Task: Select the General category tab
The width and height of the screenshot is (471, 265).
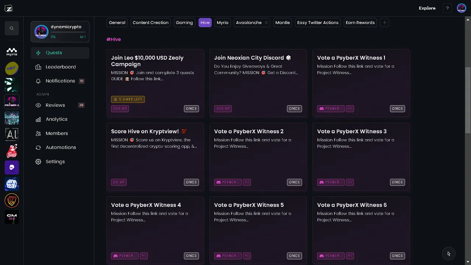Action: tap(117, 22)
